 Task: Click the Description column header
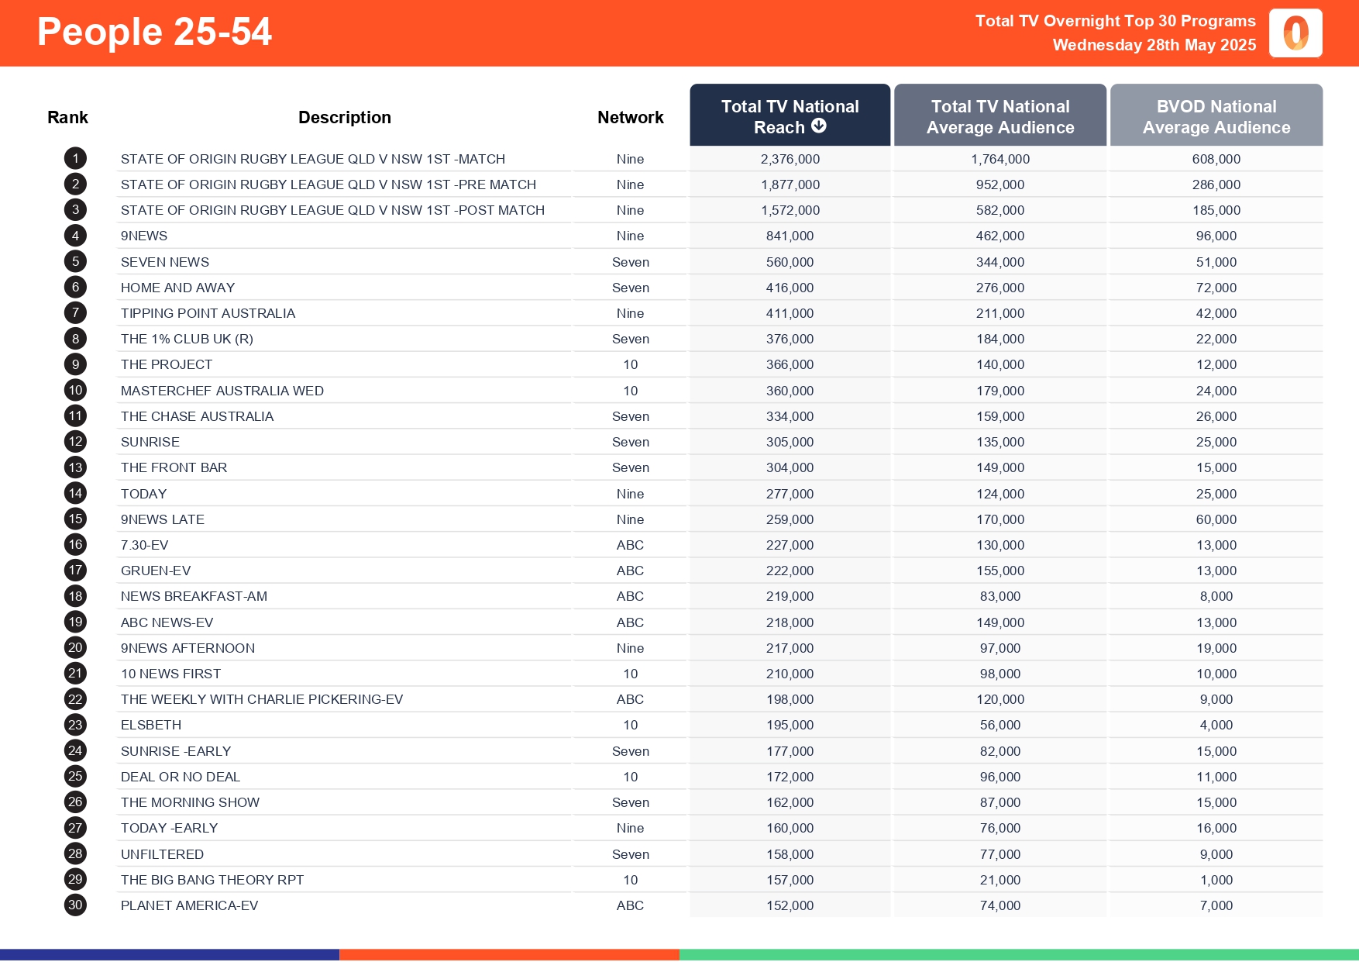[345, 116]
